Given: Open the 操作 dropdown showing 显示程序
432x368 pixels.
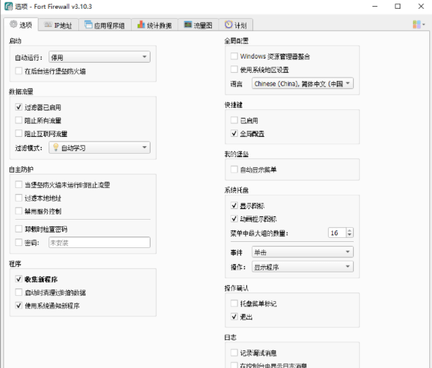Looking at the screenshot, I should click(302, 267).
